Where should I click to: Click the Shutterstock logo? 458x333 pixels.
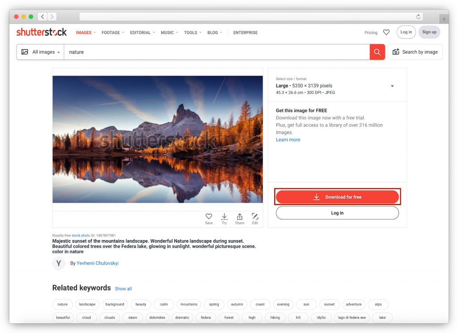tap(42, 32)
